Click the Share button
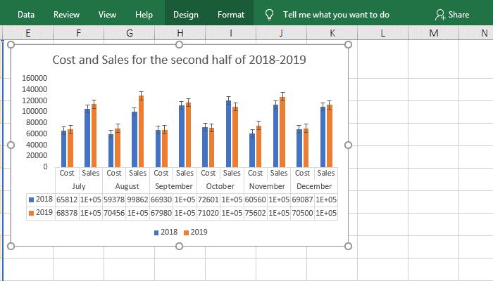493x281 pixels. point(452,14)
